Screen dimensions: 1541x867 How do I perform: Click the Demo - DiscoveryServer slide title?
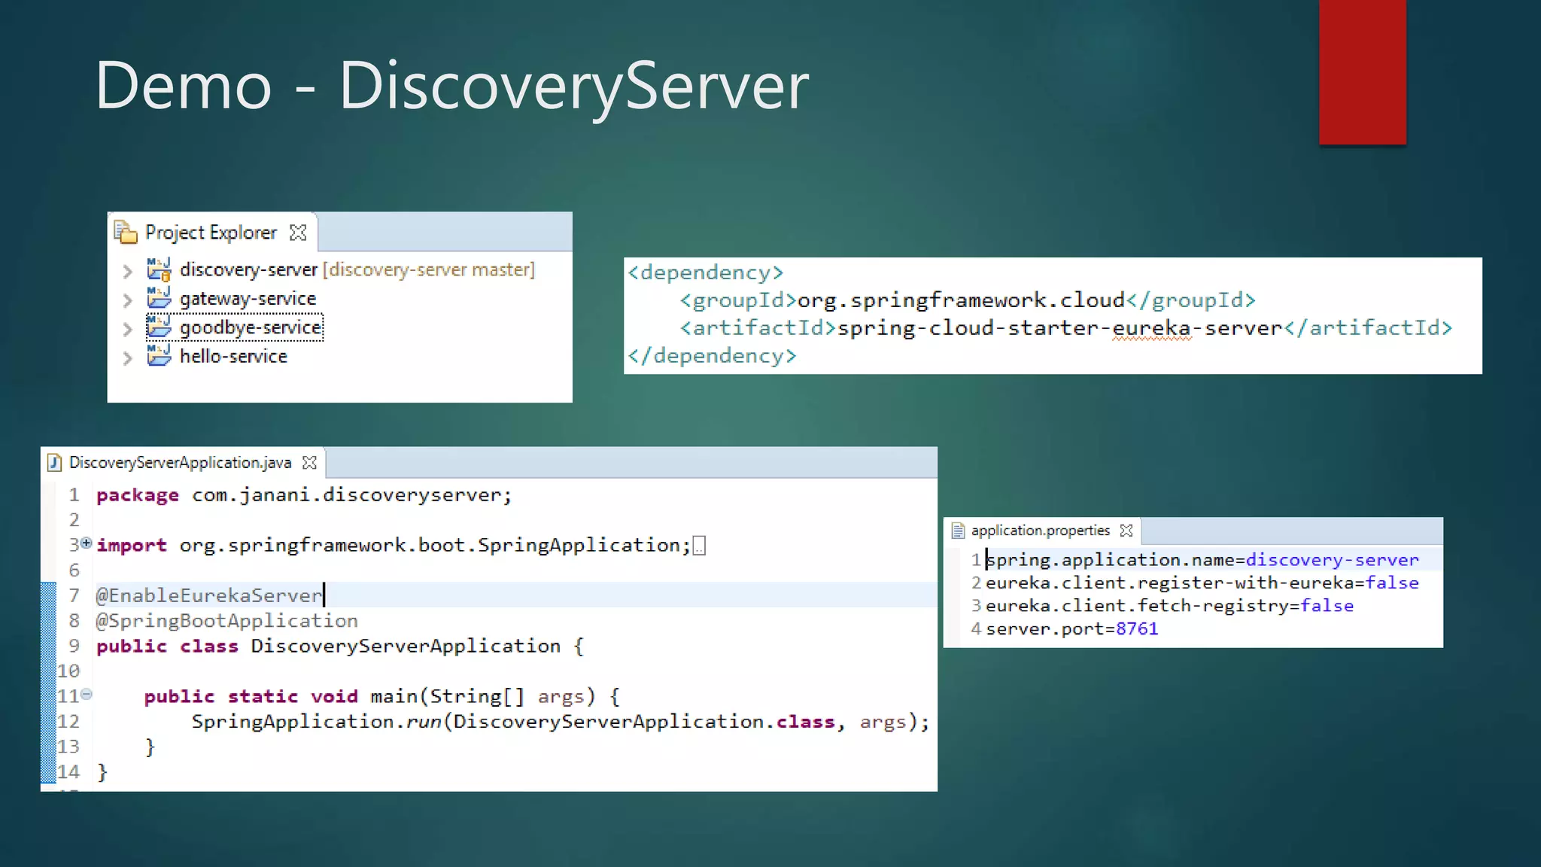point(451,86)
